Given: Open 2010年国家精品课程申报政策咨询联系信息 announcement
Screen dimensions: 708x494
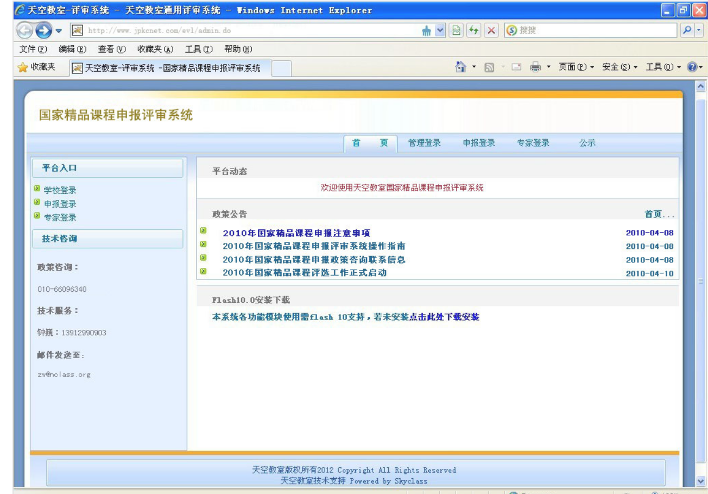Looking at the screenshot, I should point(314,260).
